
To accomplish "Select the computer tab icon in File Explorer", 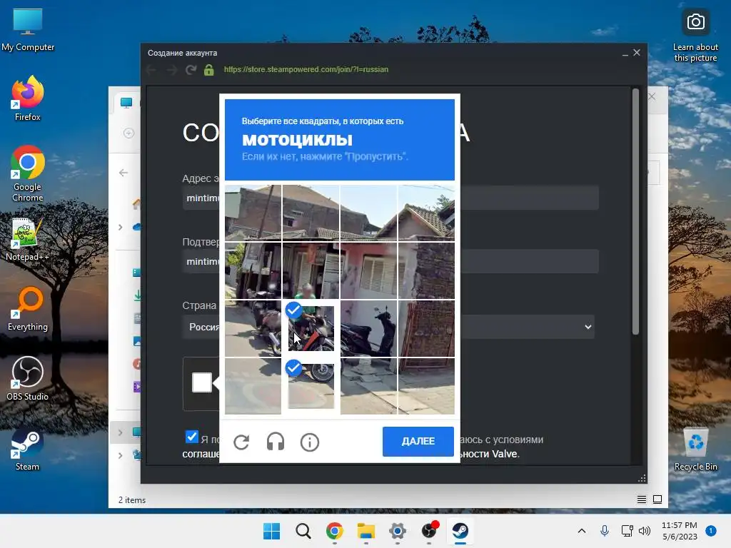I will (x=126, y=103).
